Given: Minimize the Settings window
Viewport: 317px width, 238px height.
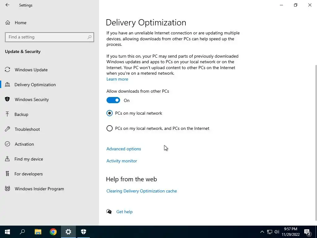Looking at the screenshot, I should (x=281, y=5).
